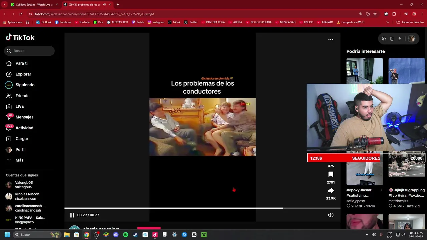Open the Chrome three-dot menu

click(422, 14)
